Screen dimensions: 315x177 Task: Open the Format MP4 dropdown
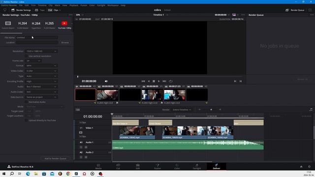[41, 65]
